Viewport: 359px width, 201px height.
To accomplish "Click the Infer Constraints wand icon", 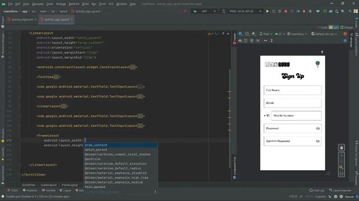I will click(x=258, y=41).
